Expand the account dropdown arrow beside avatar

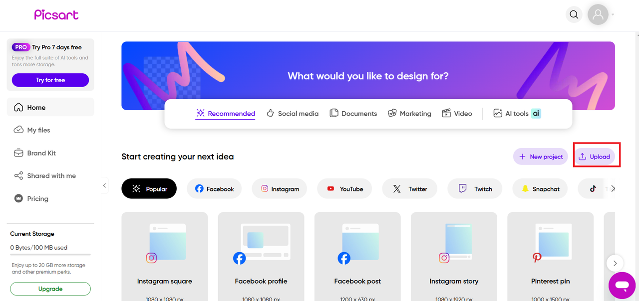click(x=613, y=15)
